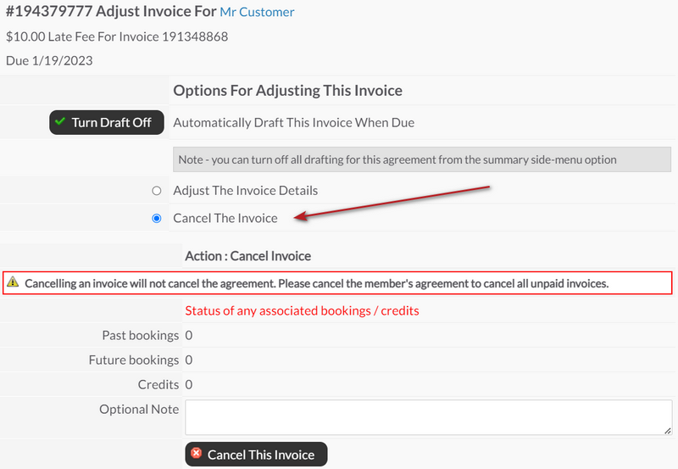This screenshot has width=678, height=469.
Task: Click the green checkmark icon on Turn Draft Off
Action: (x=60, y=121)
